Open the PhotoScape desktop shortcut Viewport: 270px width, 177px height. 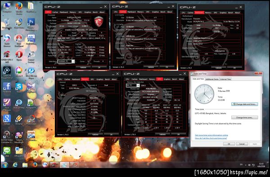[31, 119]
